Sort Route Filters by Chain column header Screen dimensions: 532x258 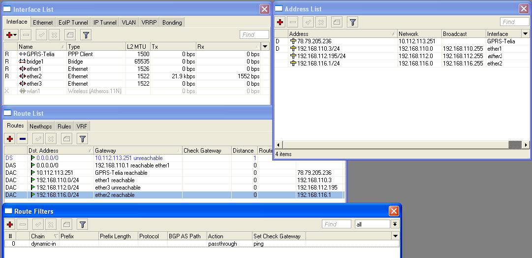[x=44, y=236]
